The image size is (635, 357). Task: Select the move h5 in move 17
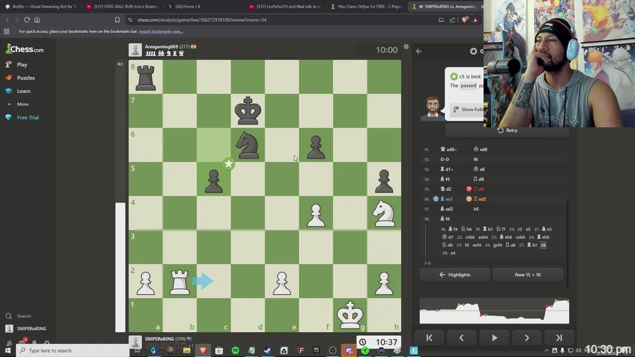(476, 209)
